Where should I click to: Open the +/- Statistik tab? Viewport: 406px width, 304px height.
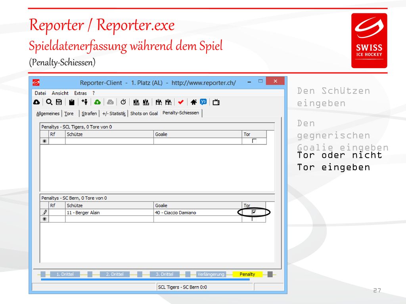click(x=114, y=114)
